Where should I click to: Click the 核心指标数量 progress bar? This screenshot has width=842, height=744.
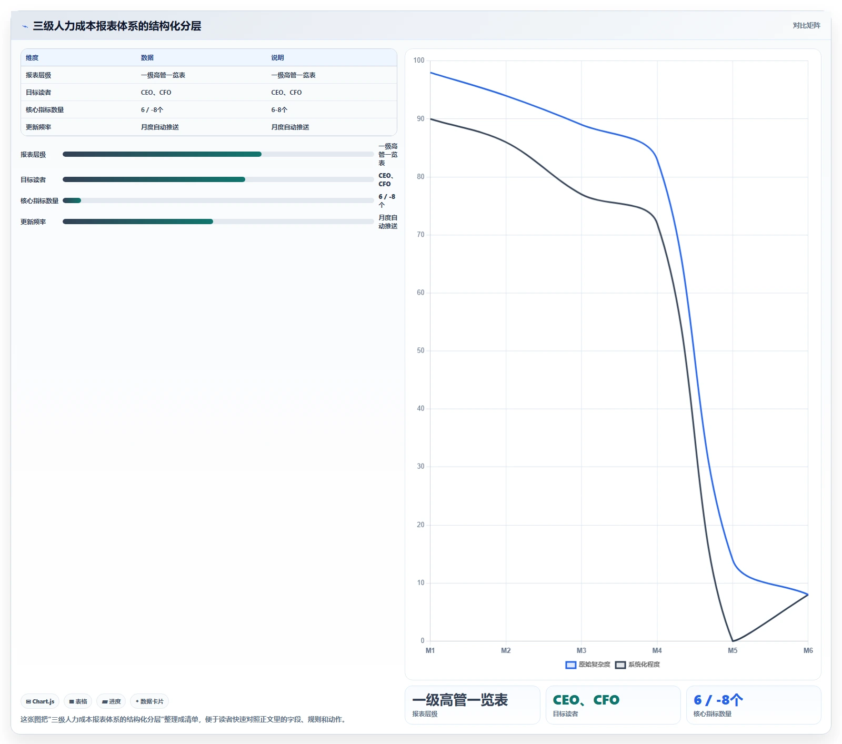(x=218, y=200)
